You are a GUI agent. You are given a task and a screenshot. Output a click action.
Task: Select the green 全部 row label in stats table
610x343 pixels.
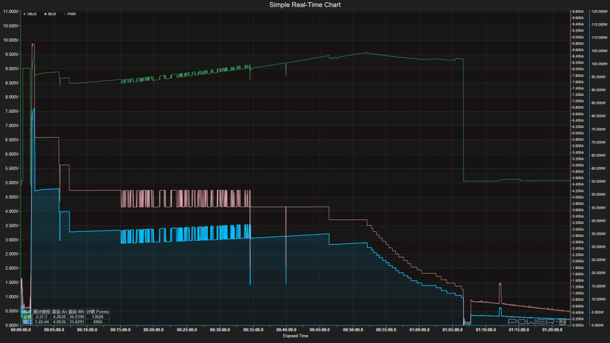27,316
